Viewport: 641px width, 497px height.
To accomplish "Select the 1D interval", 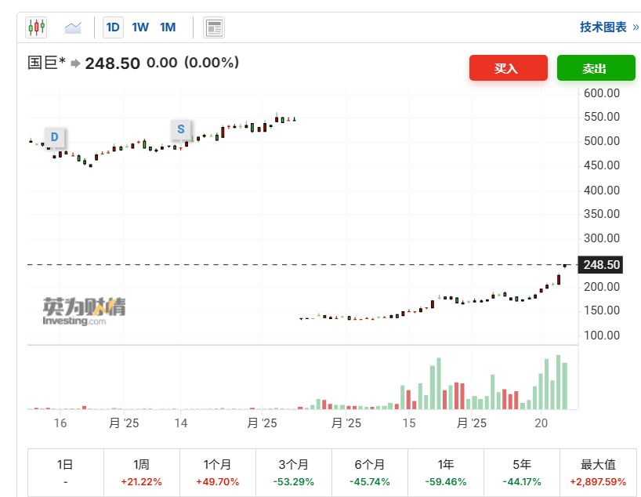I will [113, 28].
